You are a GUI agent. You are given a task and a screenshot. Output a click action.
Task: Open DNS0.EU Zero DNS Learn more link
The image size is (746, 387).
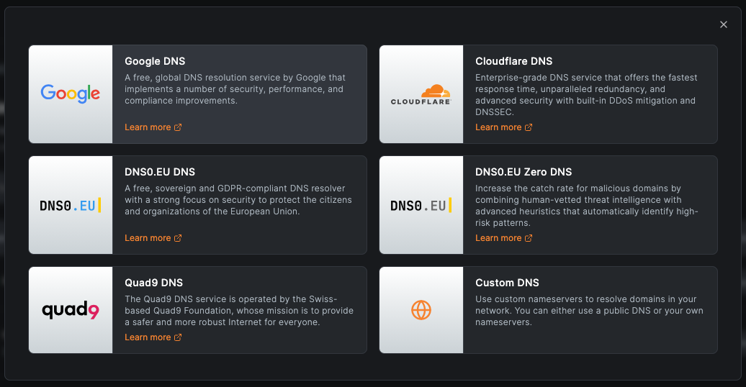pyautogui.click(x=503, y=238)
